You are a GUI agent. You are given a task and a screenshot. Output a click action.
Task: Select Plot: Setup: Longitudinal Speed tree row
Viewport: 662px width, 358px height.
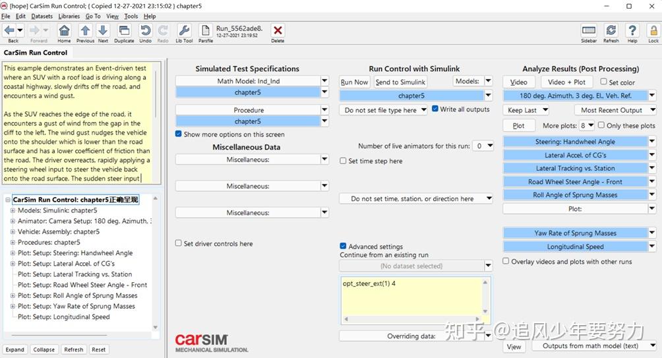pos(64,316)
